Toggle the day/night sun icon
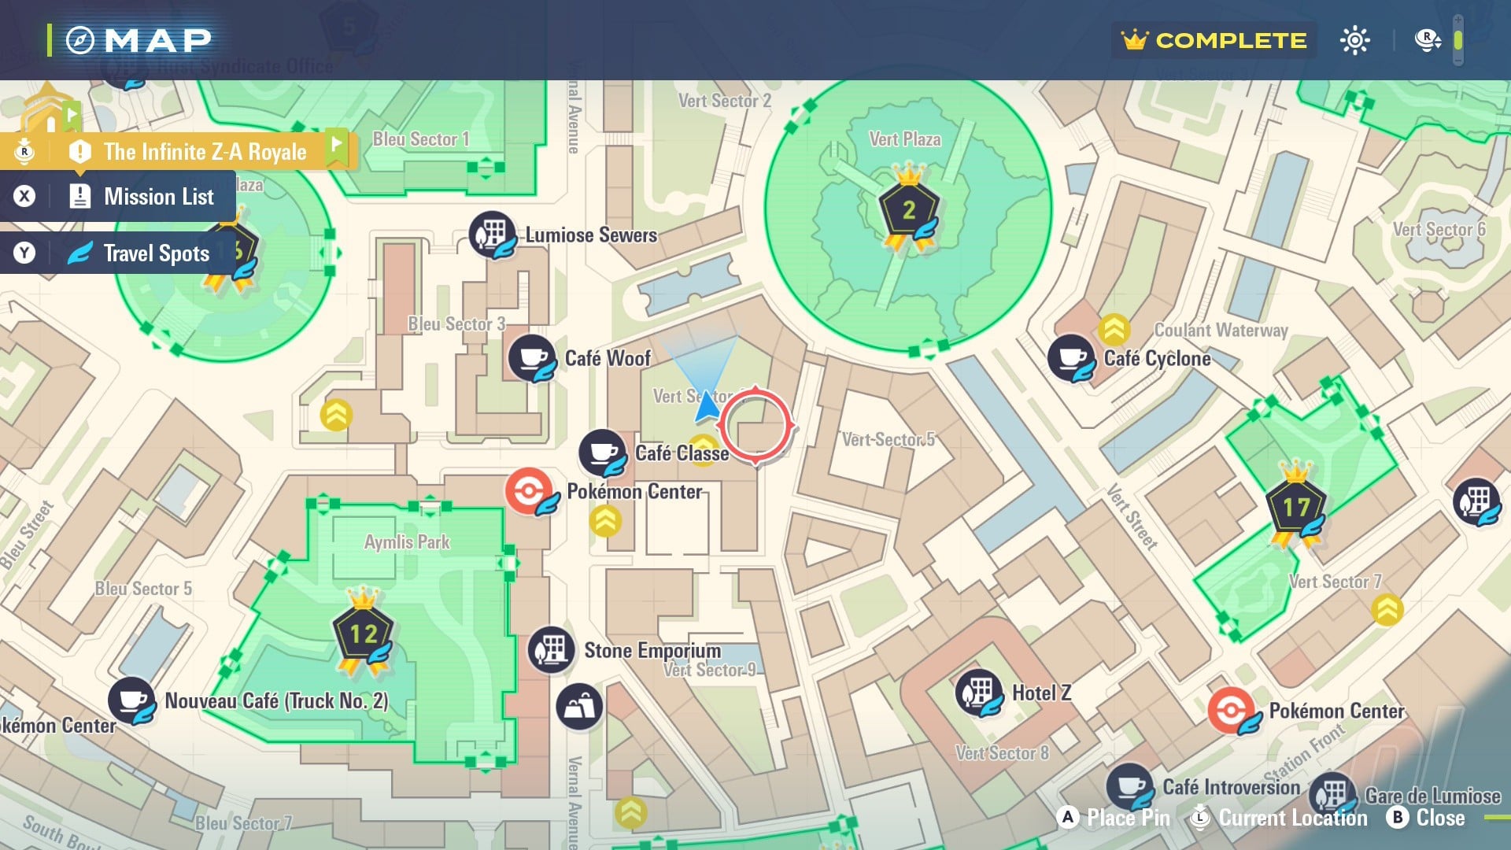The width and height of the screenshot is (1511, 850). click(x=1354, y=40)
